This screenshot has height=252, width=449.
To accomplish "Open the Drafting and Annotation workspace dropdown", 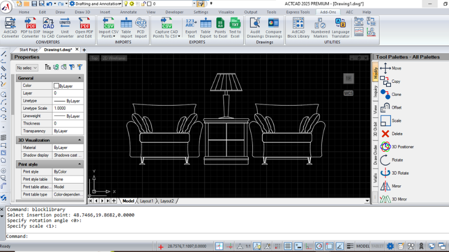I will [96, 4].
